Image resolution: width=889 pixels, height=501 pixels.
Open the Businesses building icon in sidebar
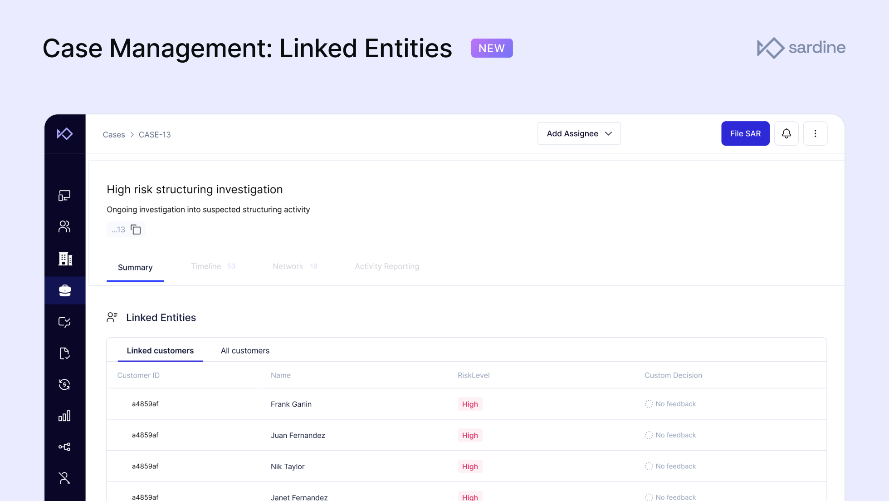[x=65, y=258]
